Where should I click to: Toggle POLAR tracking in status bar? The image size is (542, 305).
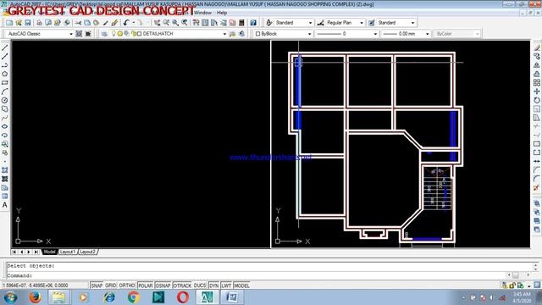pos(145,286)
